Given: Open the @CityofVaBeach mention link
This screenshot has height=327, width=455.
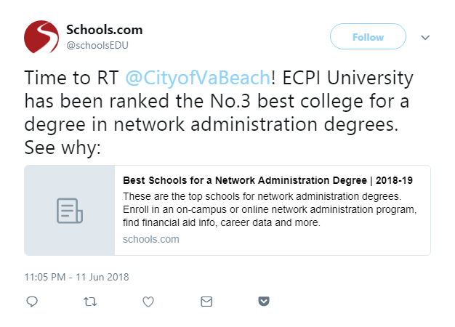Looking at the screenshot, I should [x=198, y=78].
